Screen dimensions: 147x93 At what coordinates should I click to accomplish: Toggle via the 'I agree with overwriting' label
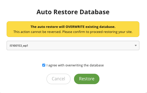(x=75, y=65)
